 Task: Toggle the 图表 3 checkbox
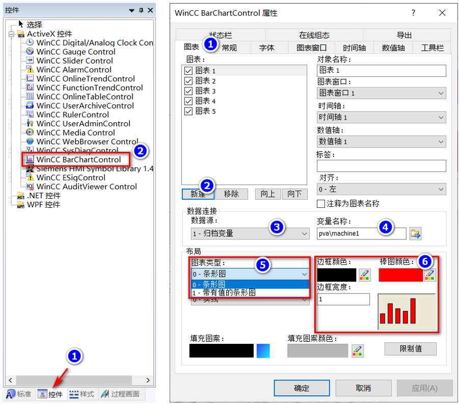pyautogui.click(x=188, y=91)
